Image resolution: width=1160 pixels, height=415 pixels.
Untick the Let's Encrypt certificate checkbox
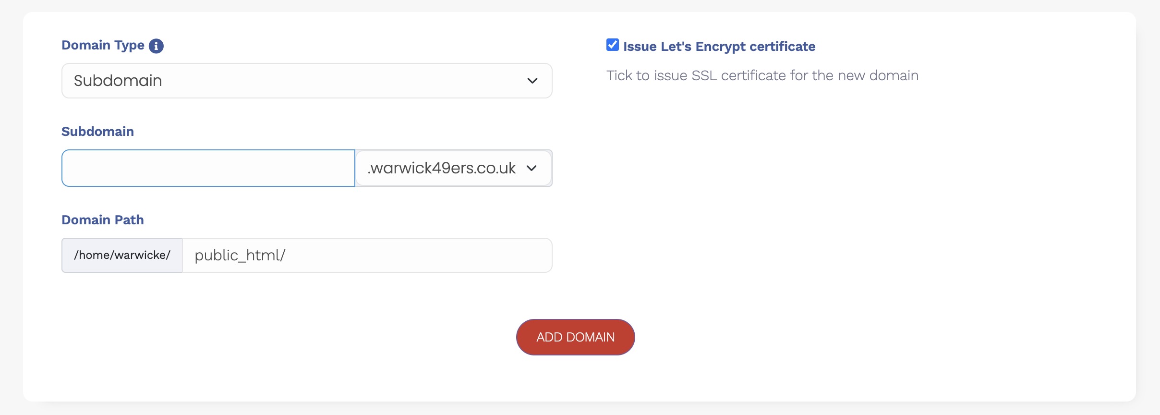pos(612,45)
